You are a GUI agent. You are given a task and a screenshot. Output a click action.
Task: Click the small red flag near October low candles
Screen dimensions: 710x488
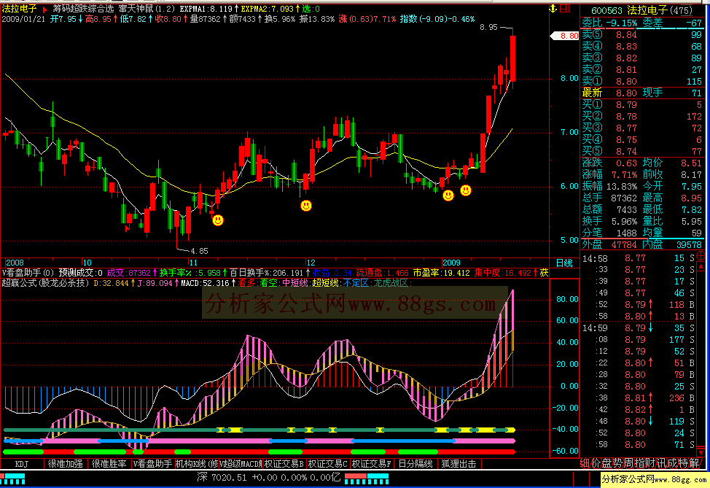[128, 228]
